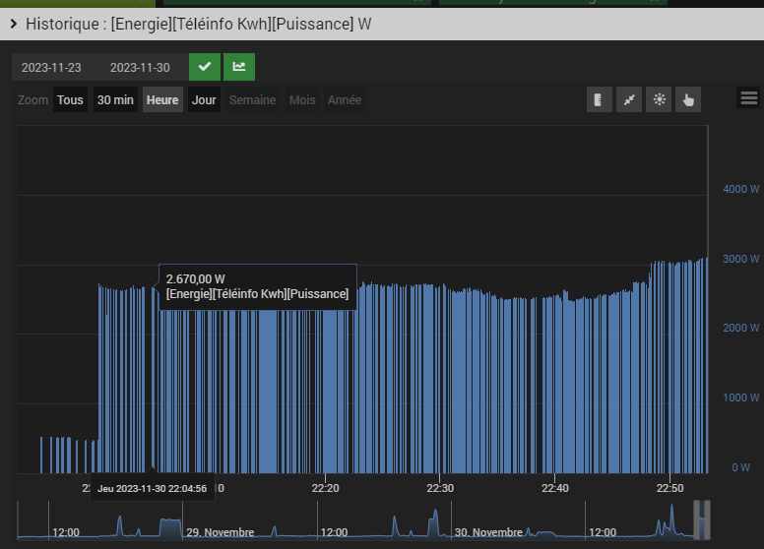The height and width of the screenshot is (549, 764).
Task: Click the sun-shaped tracking icon
Action: [658, 99]
